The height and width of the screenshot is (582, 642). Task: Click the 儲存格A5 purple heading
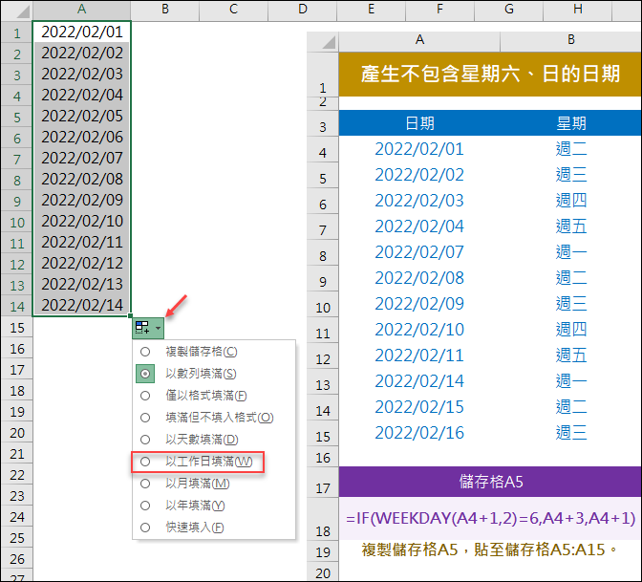pos(490,482)
